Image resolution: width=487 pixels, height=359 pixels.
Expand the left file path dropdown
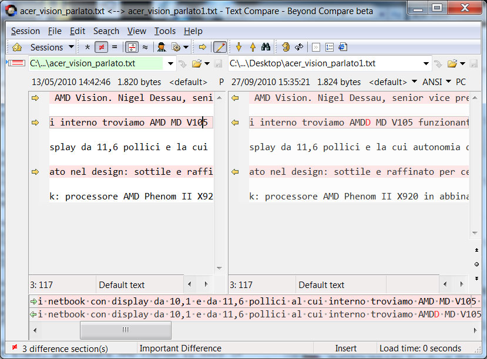coord(171,63)
